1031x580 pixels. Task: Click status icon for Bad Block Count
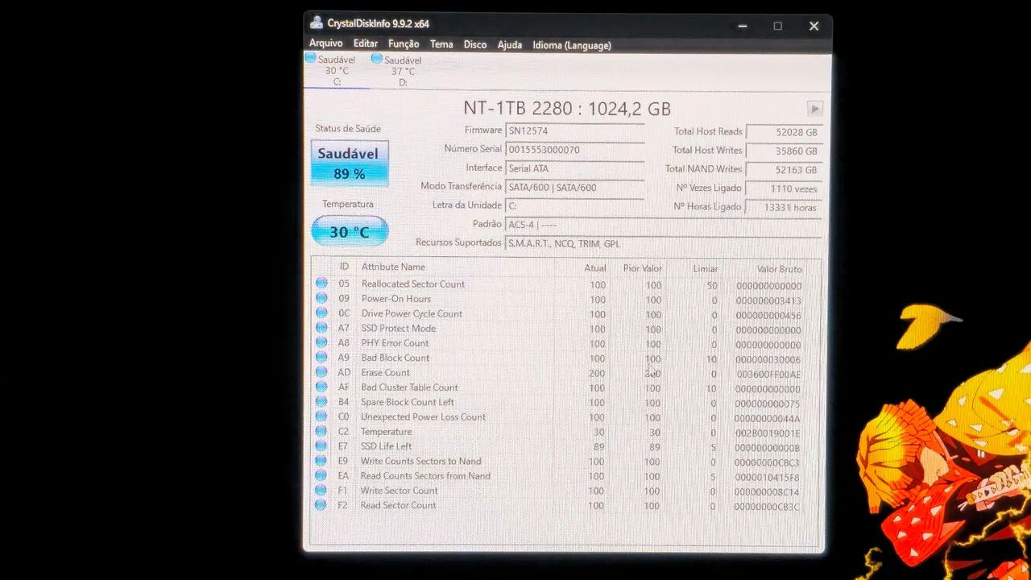point(321,357)
